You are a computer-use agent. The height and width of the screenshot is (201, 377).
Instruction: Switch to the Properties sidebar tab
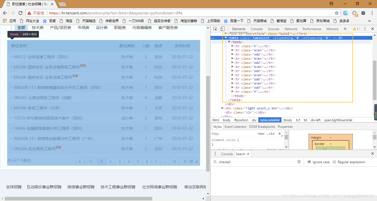pyautogui.click(x=285, y=127)
